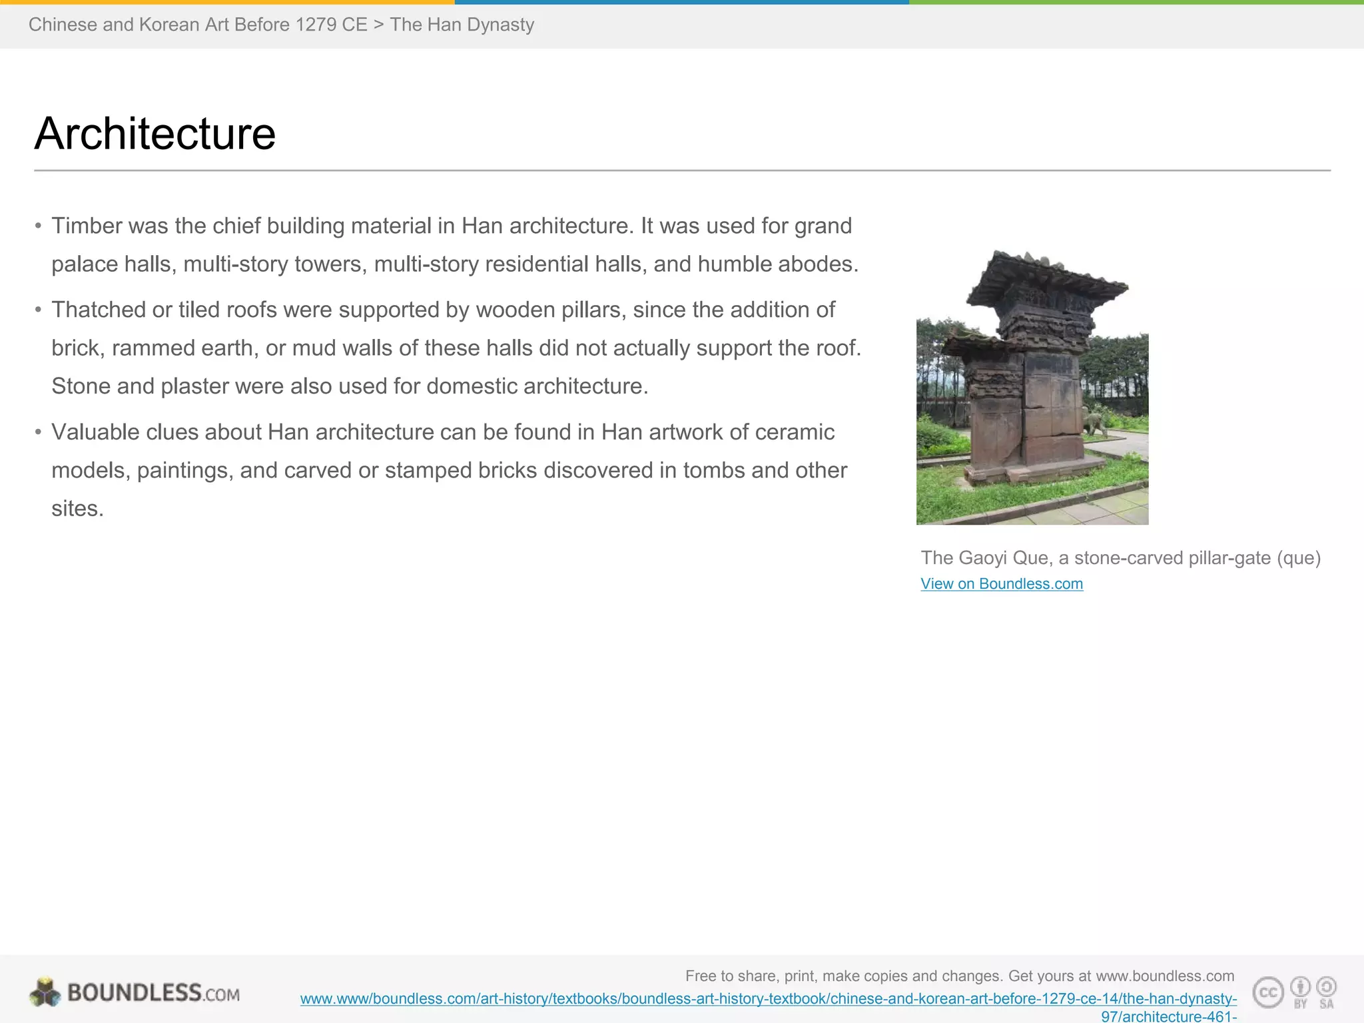
Task: Click 'The Han Dynasty' breadcrumb item
Action: tap(462, 25)
